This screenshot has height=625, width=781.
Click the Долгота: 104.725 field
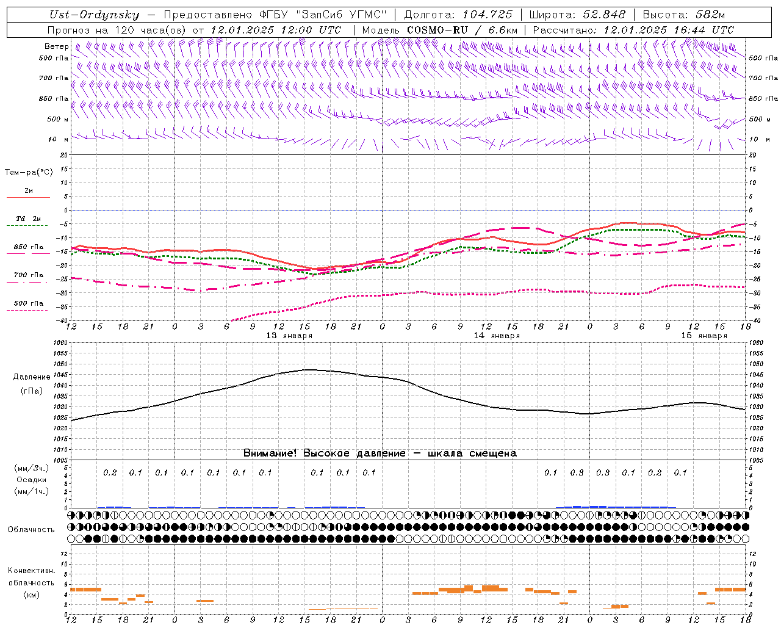point(458,15)
